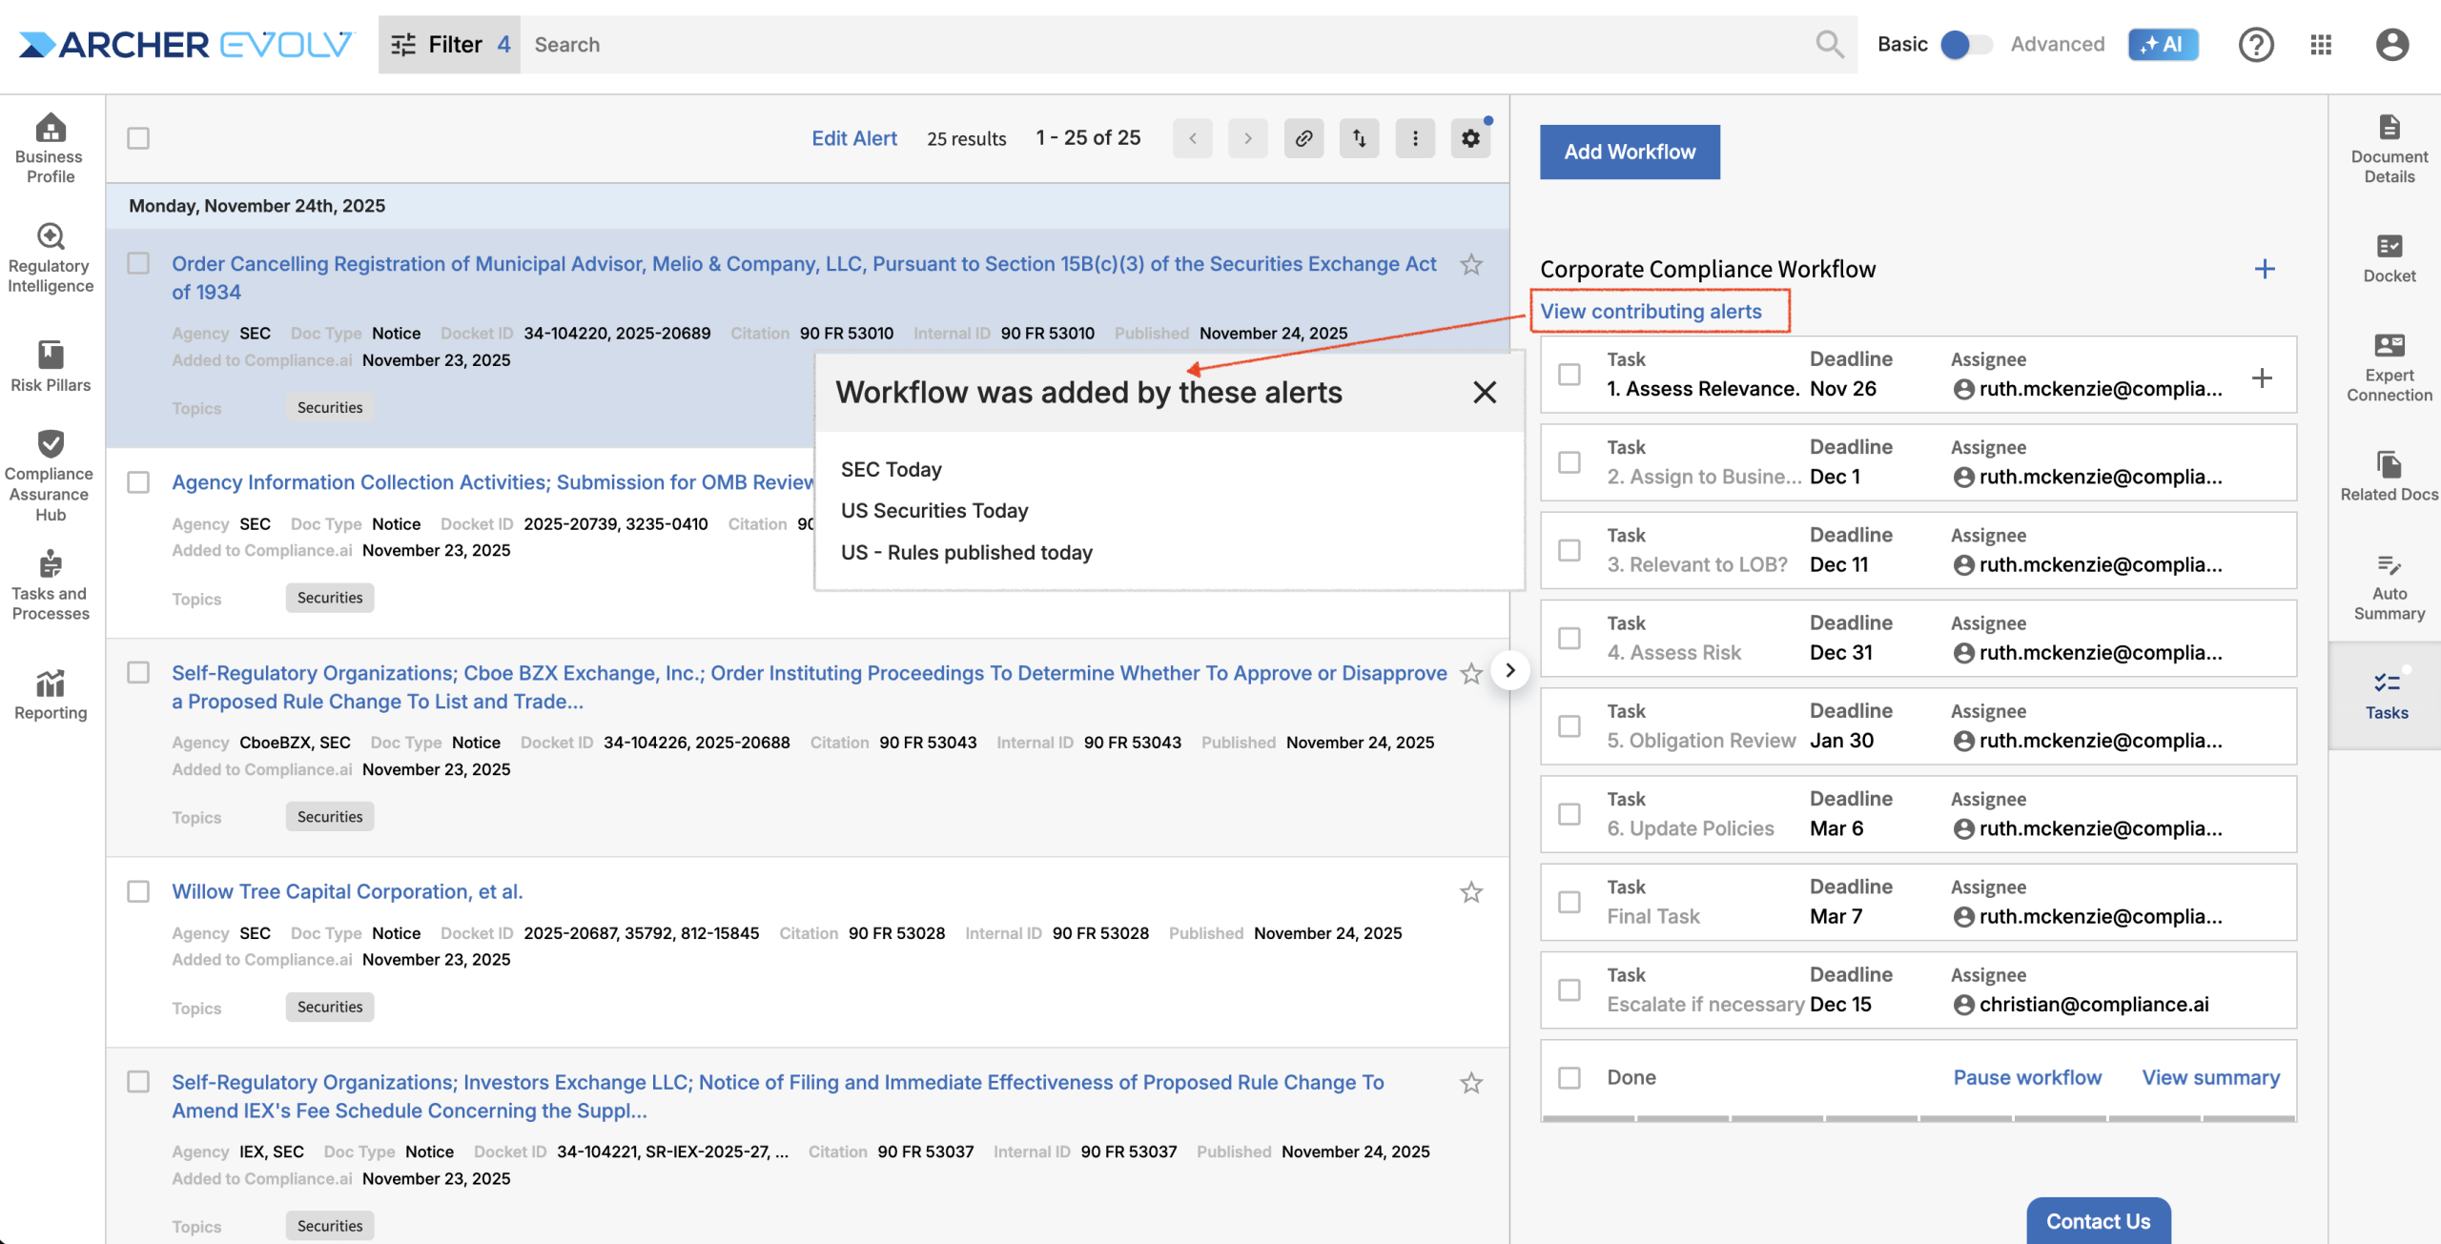Tick the Done checkbox in workflow
2441x1244 pixels.
tap(1569, 1078)
